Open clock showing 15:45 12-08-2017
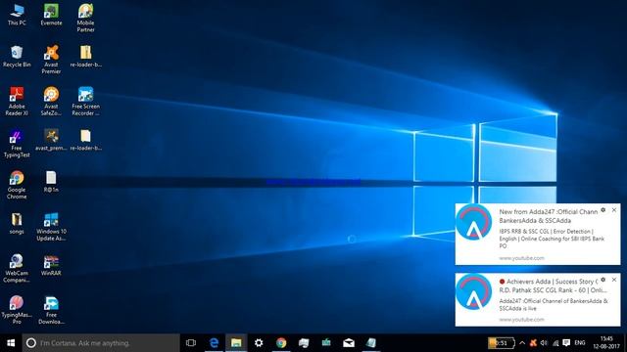Viewport: 627px width, 352px height. (606, 343)
